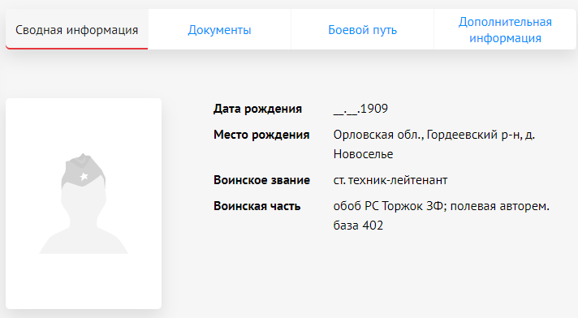Viewport: 578px width, 318px height.
Task: Click the soldier silhouette placeholder photo
Action: pos(84,204)
